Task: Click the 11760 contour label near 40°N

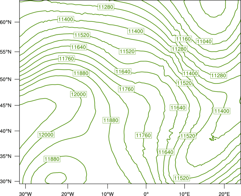Action: [x=143, y=135]
